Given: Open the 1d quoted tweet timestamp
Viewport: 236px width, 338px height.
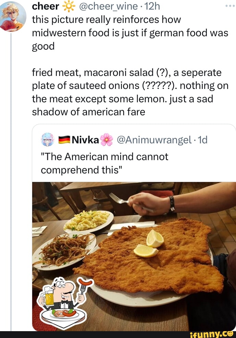Looking at the screenshot, I should [x=202, y=140].
